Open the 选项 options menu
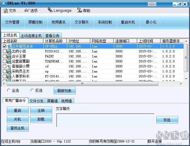The image size is (190, 146). click(x=31, y=11)
